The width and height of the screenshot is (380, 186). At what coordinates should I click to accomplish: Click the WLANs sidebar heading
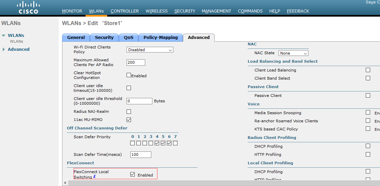(11, 23)
